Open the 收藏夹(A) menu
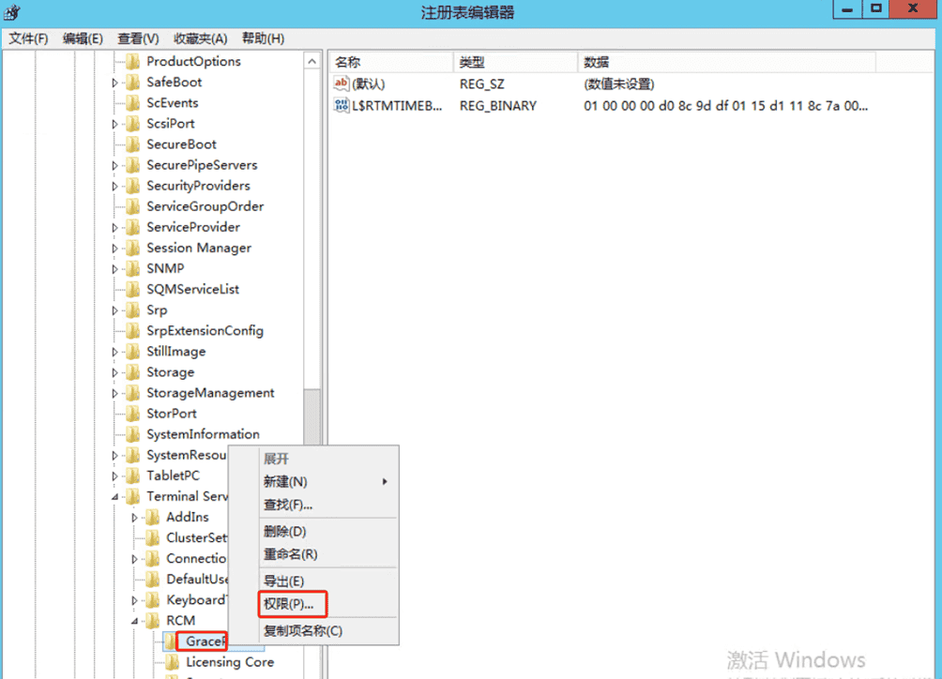 click(x=200, y=38)
